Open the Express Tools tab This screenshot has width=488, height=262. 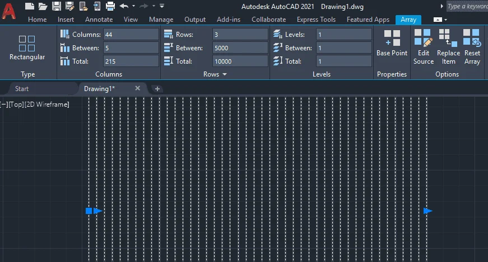click(x=316, y=19)
